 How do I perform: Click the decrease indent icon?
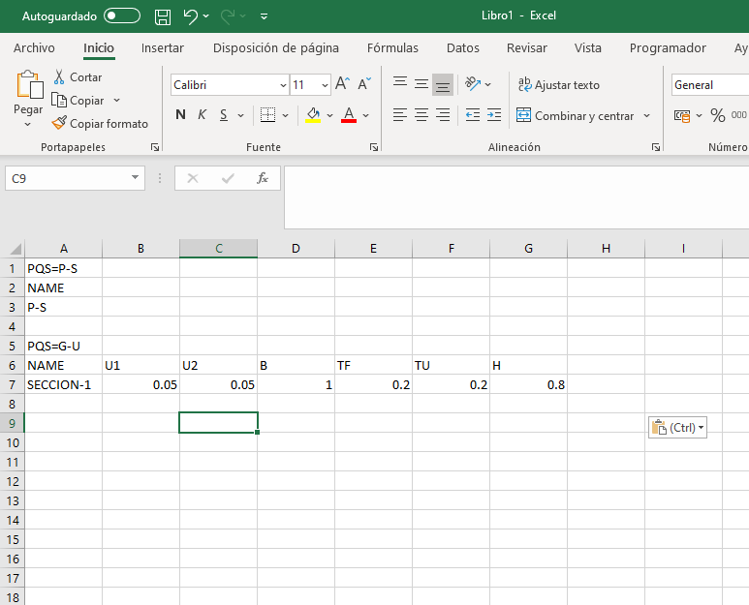pos(473,115)
